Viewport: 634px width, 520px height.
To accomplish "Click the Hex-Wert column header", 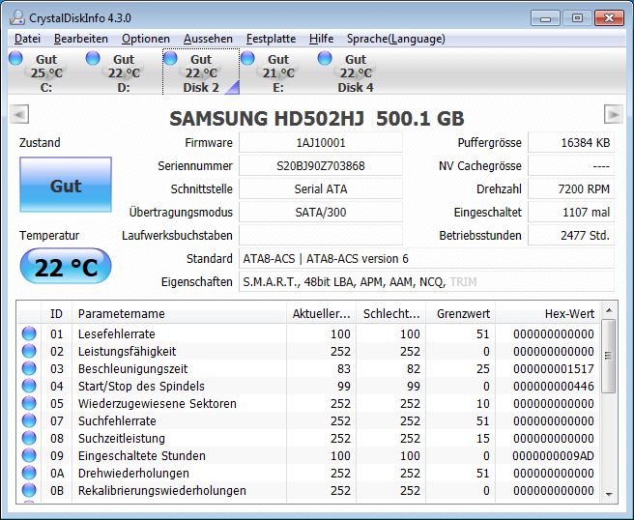I will (x=548, y=313).
